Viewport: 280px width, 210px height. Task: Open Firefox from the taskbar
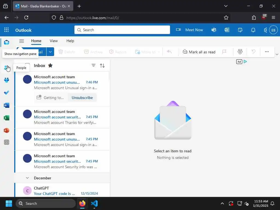click(82, 203)
